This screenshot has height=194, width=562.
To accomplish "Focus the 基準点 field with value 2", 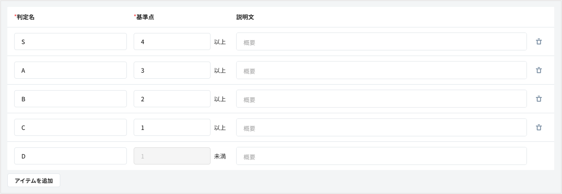I will 172,99.
